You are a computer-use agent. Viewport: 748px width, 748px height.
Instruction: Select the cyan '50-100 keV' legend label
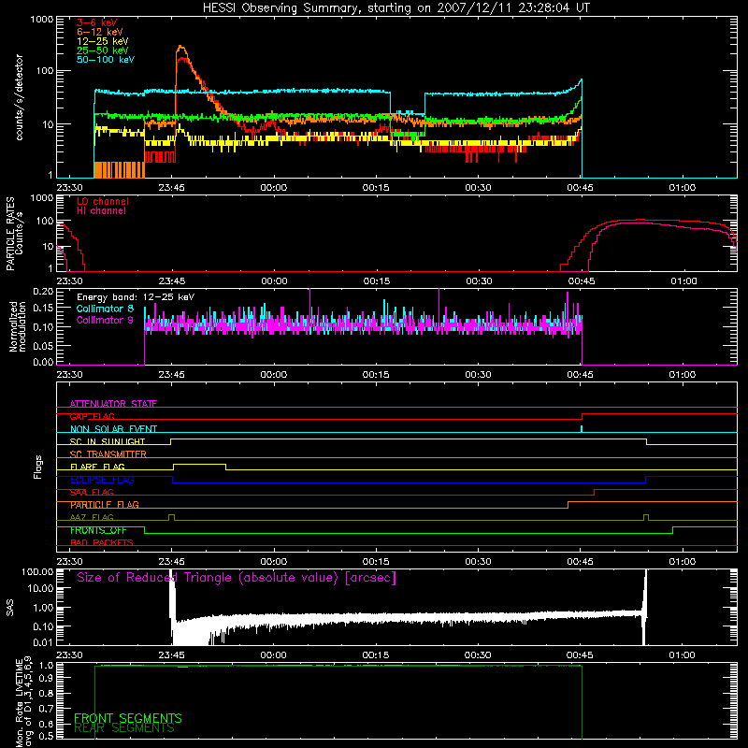[106, 60]
